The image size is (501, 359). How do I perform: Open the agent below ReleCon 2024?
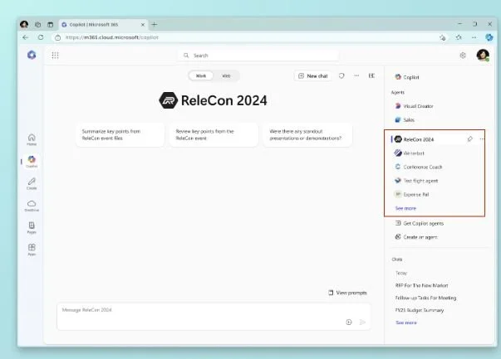(x=410, y=153)
